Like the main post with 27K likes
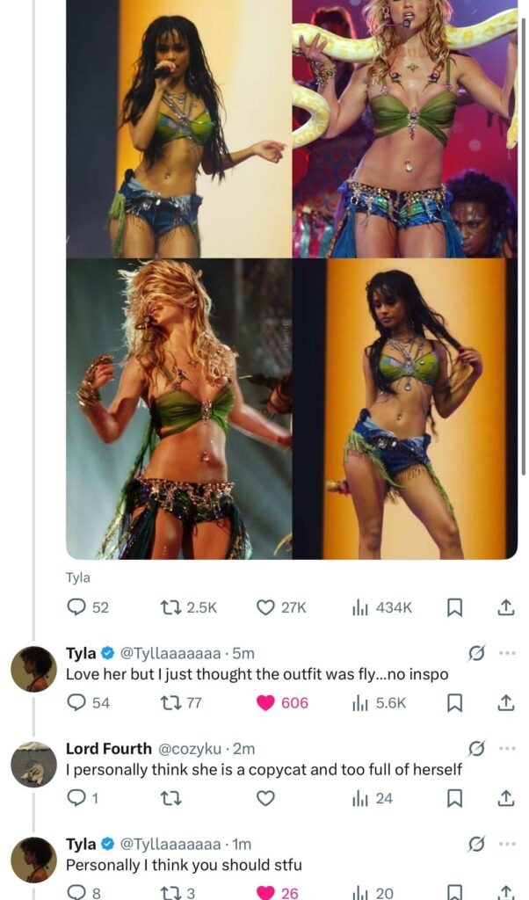This screenshot has width=529, height=900. (x=265, y=607)
